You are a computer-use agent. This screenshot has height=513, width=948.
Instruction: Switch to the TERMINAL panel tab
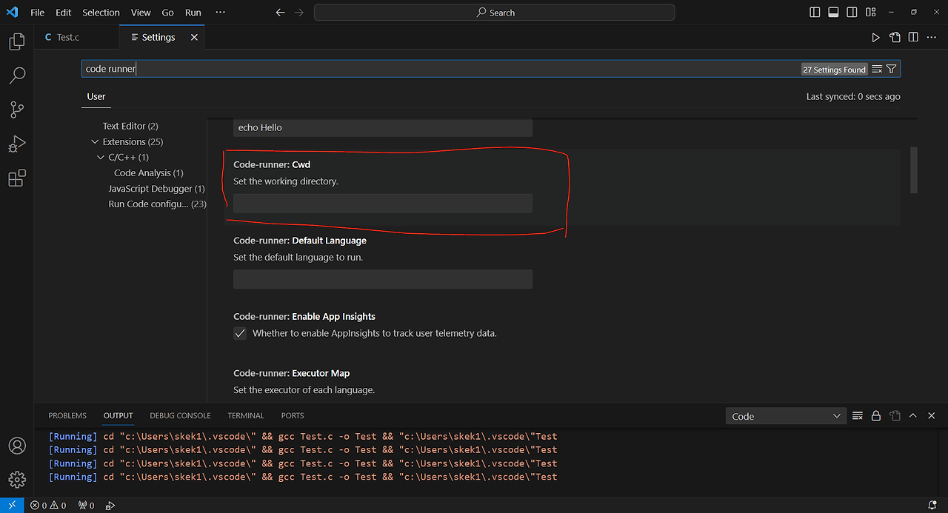(246, 416)
